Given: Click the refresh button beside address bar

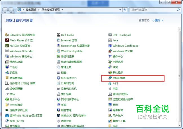Looking at the screenshot, I should (125, 10).
